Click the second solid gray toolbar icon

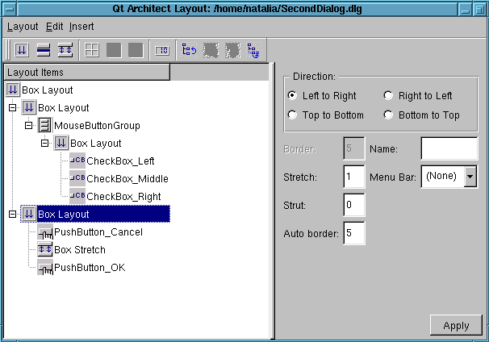[x=136, y=50]
